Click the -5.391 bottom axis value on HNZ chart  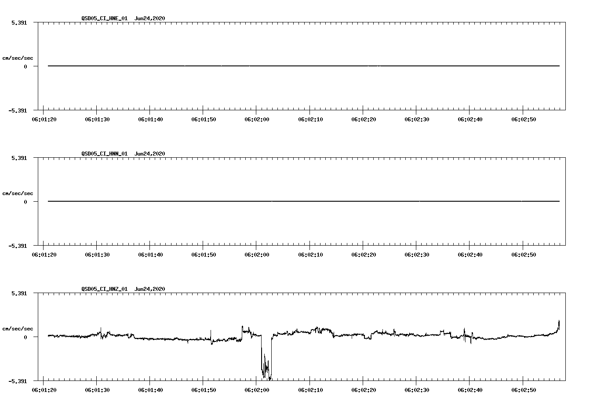pos(18,381)
